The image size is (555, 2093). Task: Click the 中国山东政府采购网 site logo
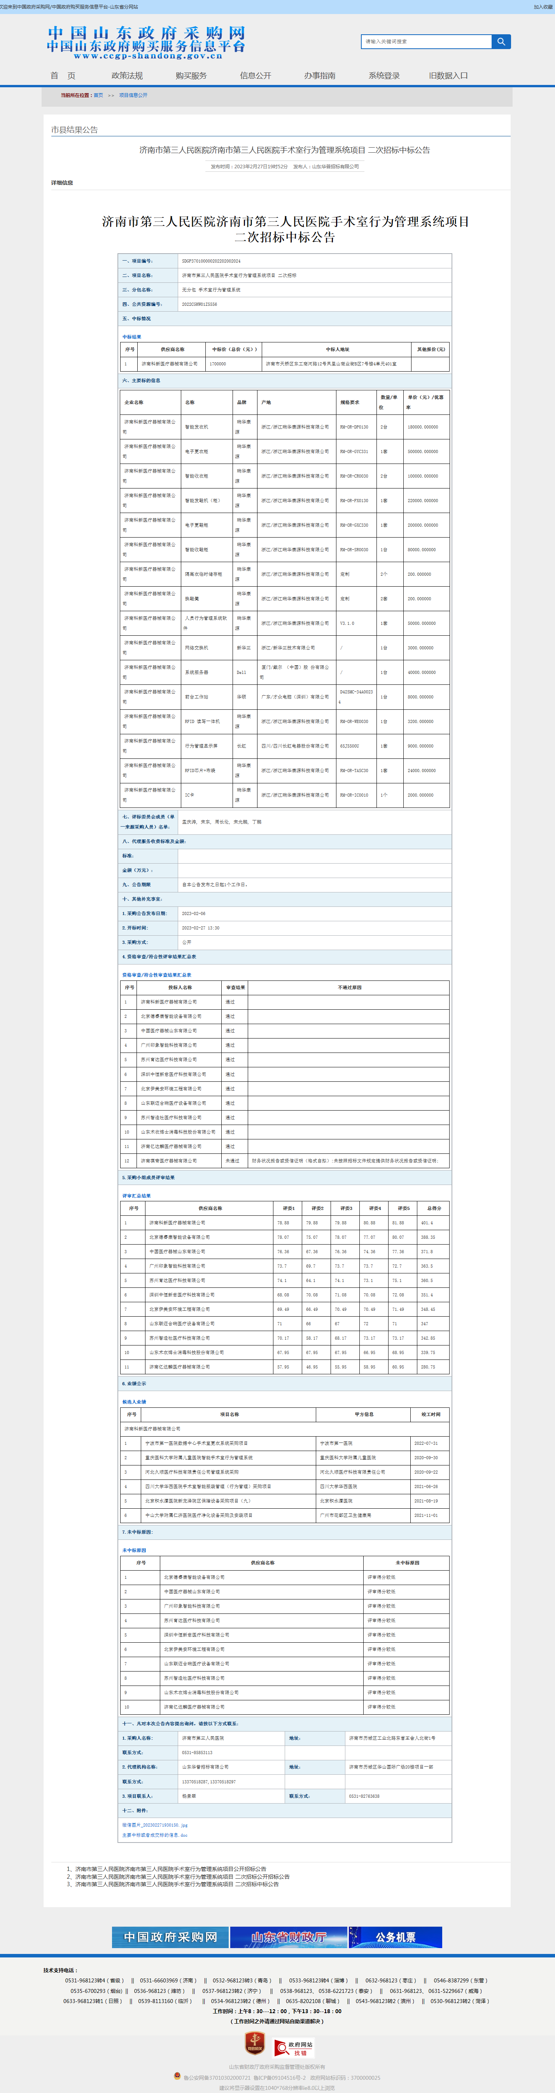tap(146, 42)
